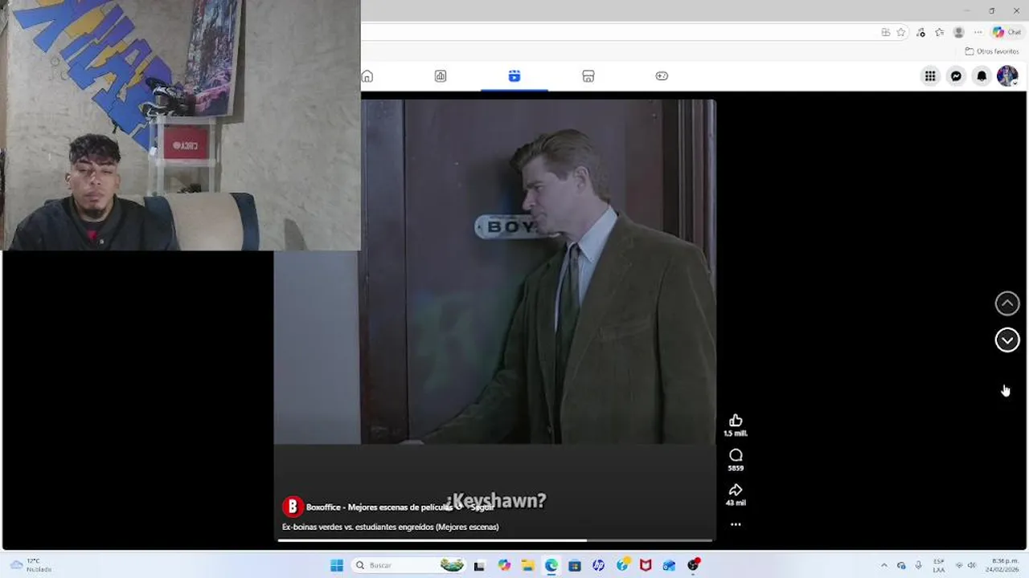The height and width of the screenshot is (578, 1029).
Task: Share the reel with arrow icon
Action: pyautogui.click(x=736, y=490)
